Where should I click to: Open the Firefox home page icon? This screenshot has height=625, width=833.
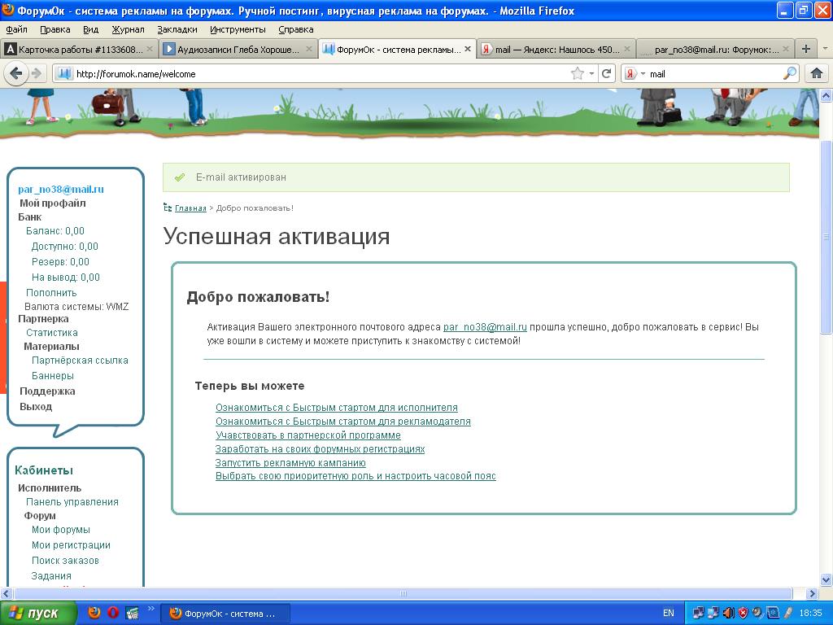pyautogui.click(x=816, y=73)
